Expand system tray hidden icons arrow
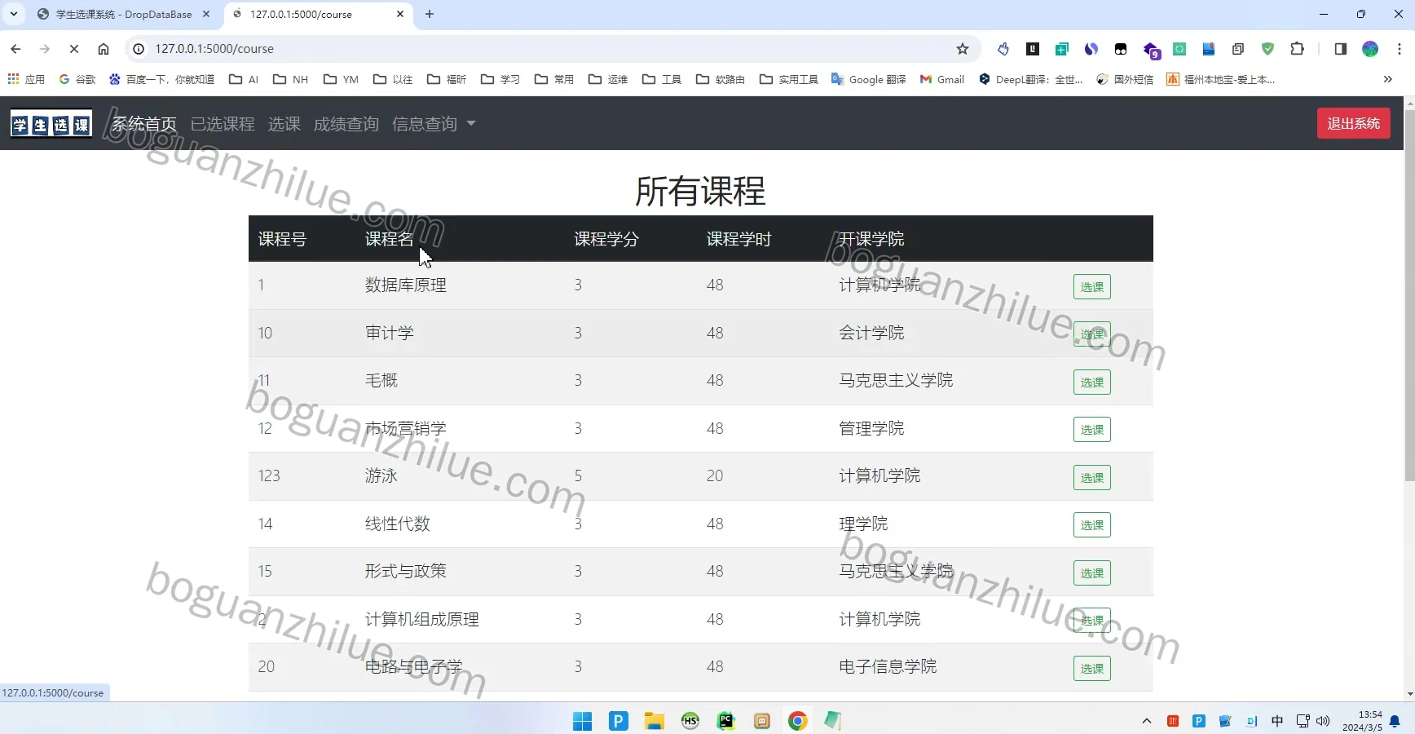Viewport: 1415px width, 734px height. click(1147, 721)
